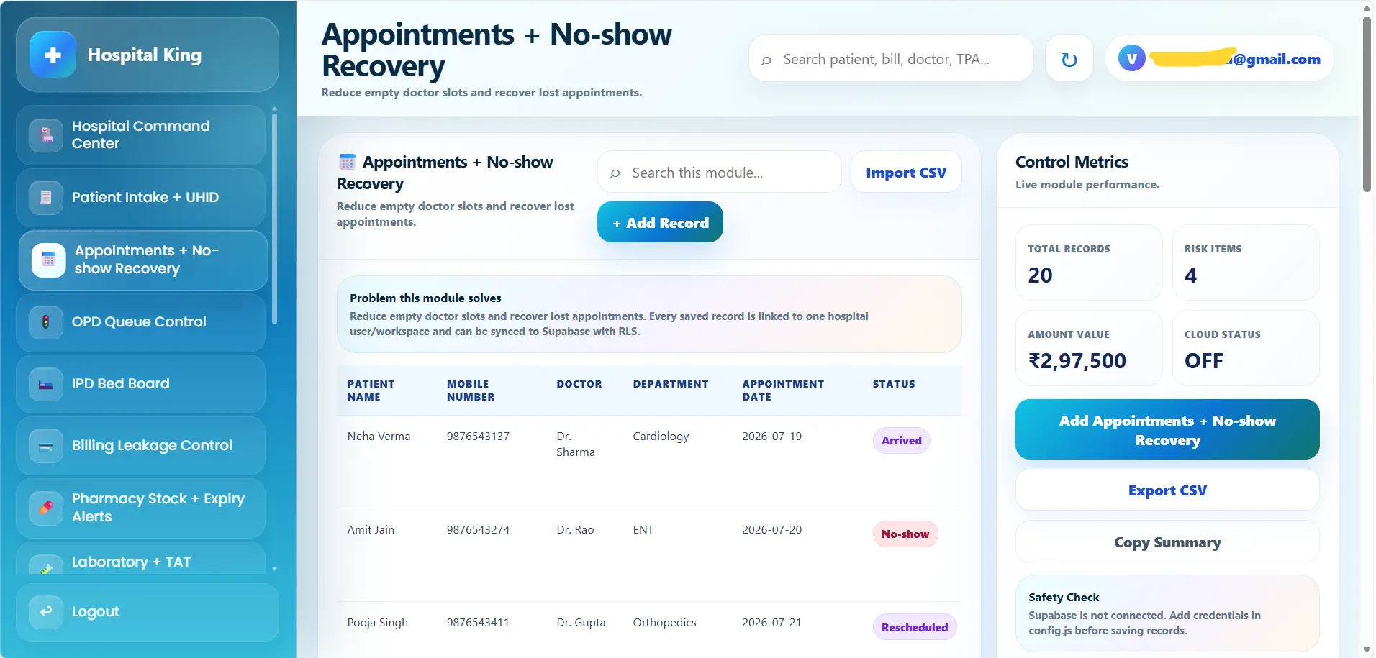Click the gmail.com account email label
Screen dimensions: 1376x658
pyautogui.click(x=1236, y=59)
